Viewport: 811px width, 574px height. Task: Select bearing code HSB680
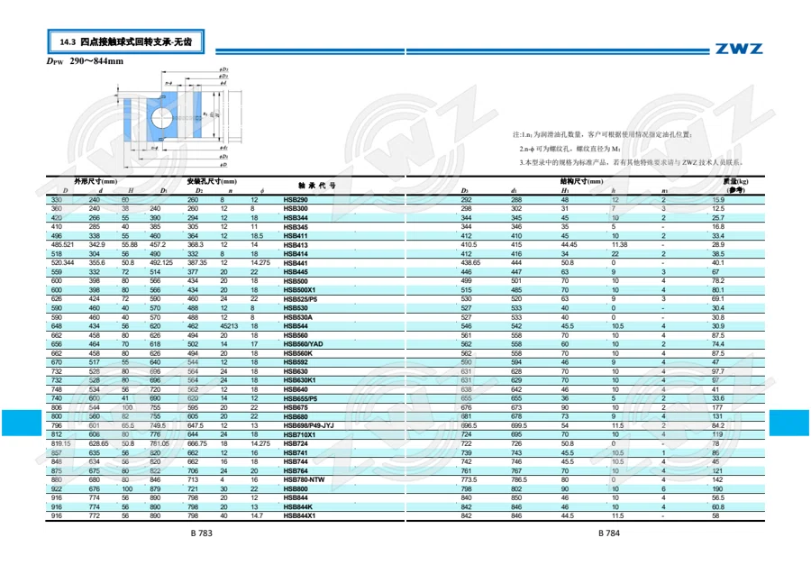pyautogui.click(x=296, y=417)
